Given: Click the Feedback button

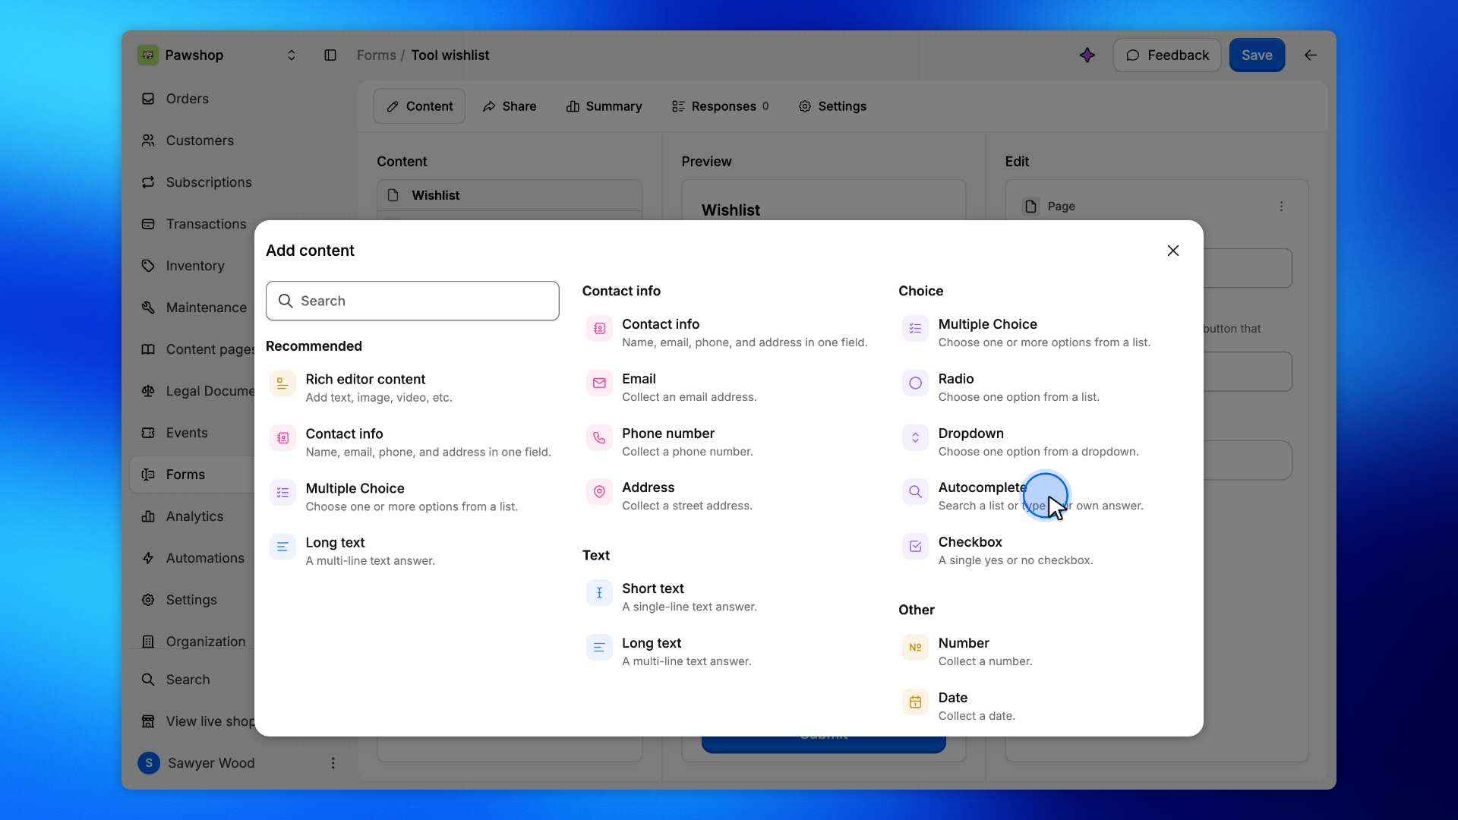Looking at the screenshot, I should (1167, 55).
